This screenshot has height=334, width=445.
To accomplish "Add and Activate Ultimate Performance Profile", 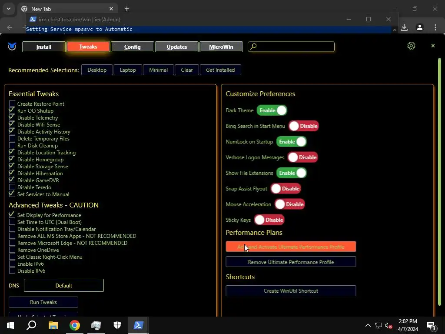I will point(291,247).
